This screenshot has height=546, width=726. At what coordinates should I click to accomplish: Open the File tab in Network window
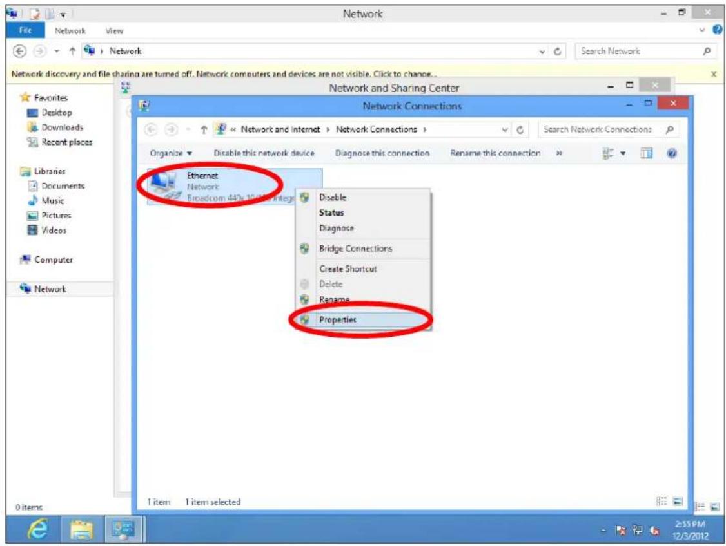(25, 30)
